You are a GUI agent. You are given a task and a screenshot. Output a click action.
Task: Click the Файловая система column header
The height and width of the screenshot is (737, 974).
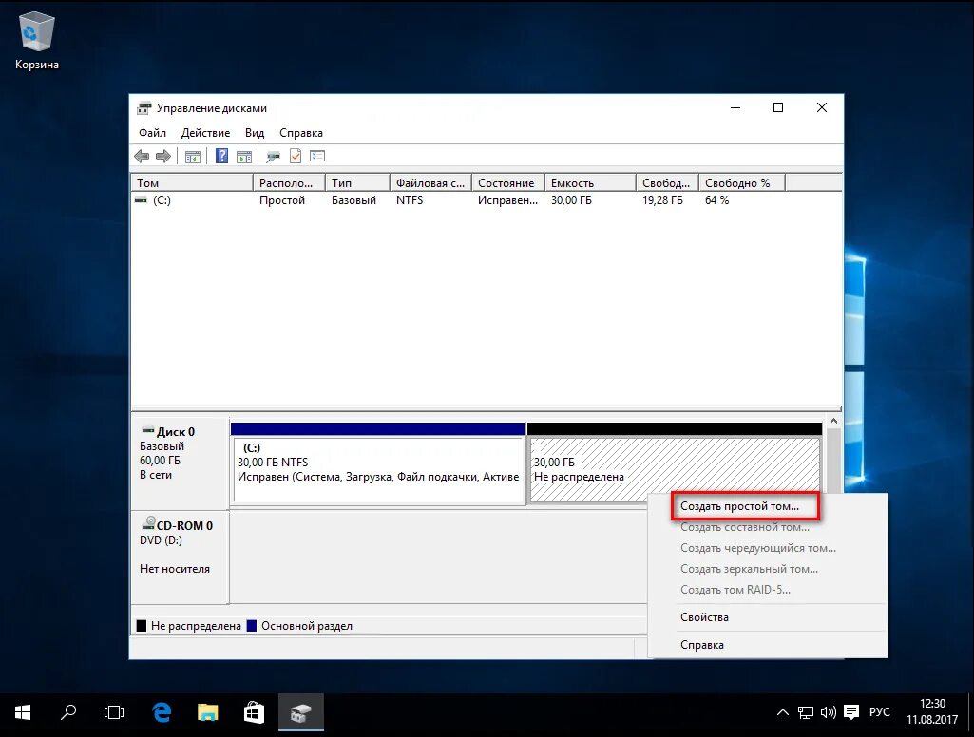(x=430, y=183)
